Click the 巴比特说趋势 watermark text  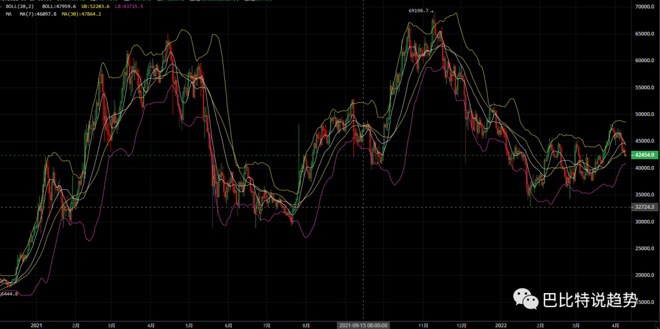(x=590, y=300)
